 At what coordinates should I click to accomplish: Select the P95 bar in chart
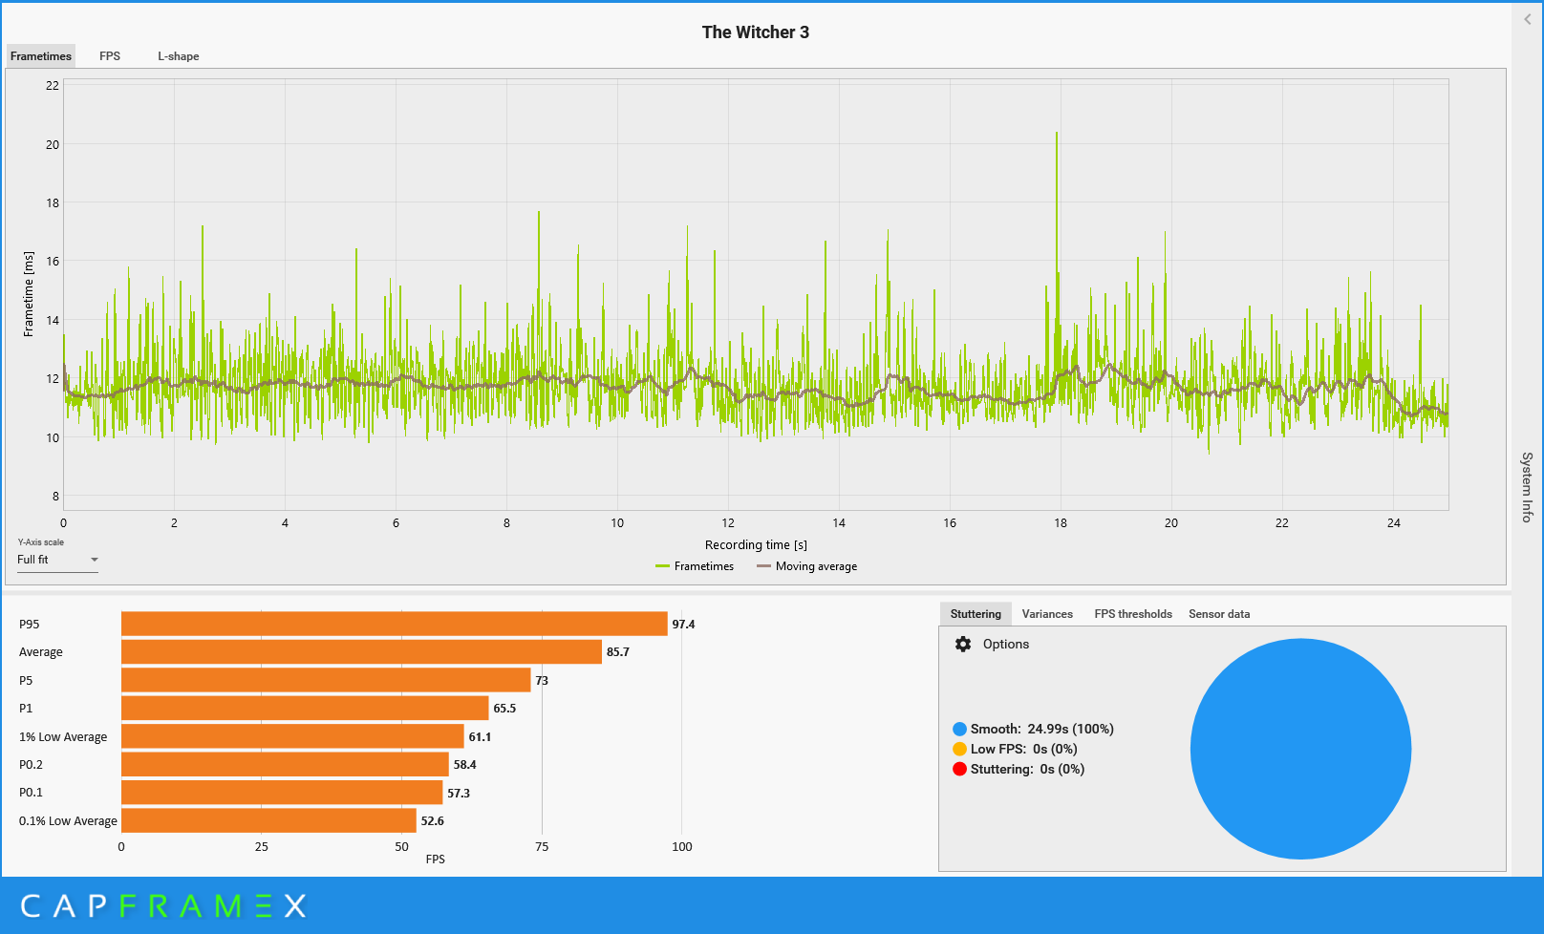394,624
